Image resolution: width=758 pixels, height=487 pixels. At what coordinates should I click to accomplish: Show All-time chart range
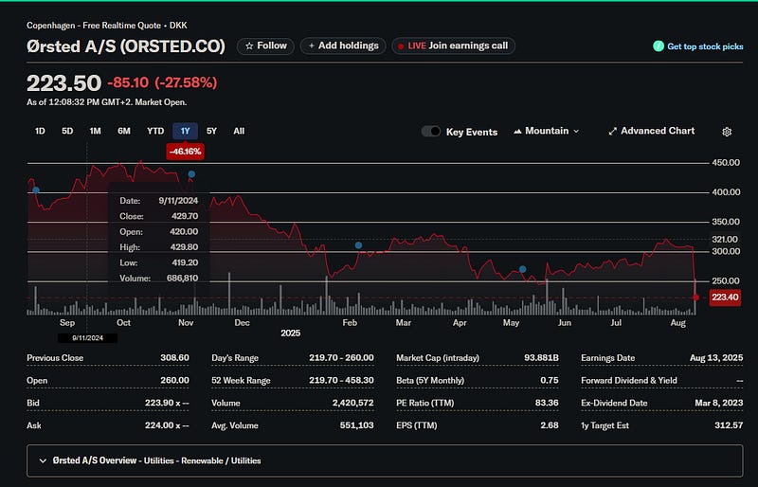239,131
